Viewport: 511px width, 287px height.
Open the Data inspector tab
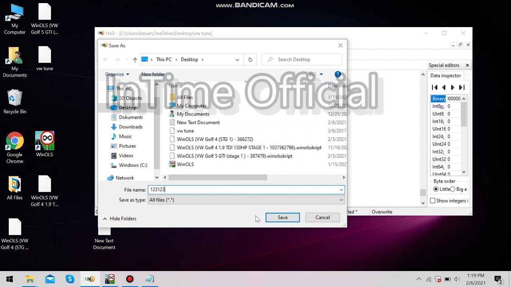coord(446,75)
